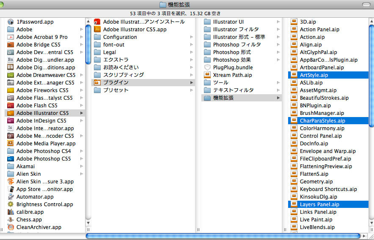Click the Adobe Flash Catalyst CS5 icon

click(11, 98)
